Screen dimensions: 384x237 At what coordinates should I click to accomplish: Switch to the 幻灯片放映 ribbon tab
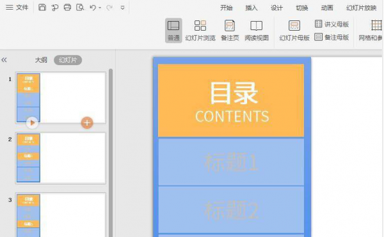[x=361, y=8]
